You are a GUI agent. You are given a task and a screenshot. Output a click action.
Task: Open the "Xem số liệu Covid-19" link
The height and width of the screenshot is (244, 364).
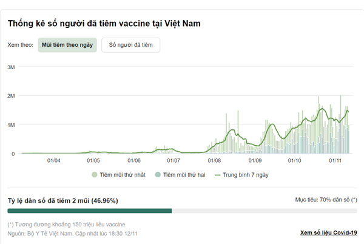(328, 232)
